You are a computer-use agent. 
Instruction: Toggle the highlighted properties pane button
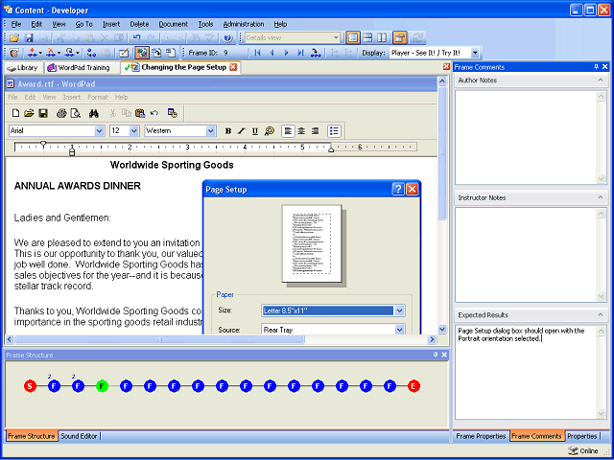tap(400, 38)
